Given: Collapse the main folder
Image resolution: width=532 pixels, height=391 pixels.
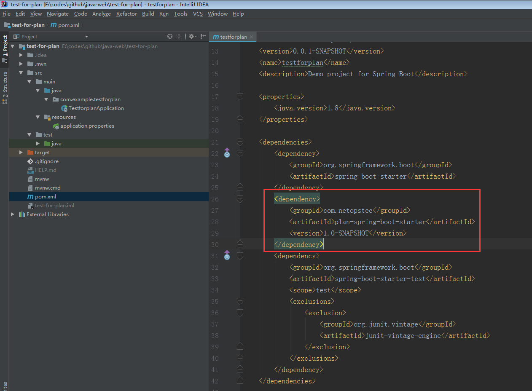Looking at the screenshot, I should click(30, 82).
